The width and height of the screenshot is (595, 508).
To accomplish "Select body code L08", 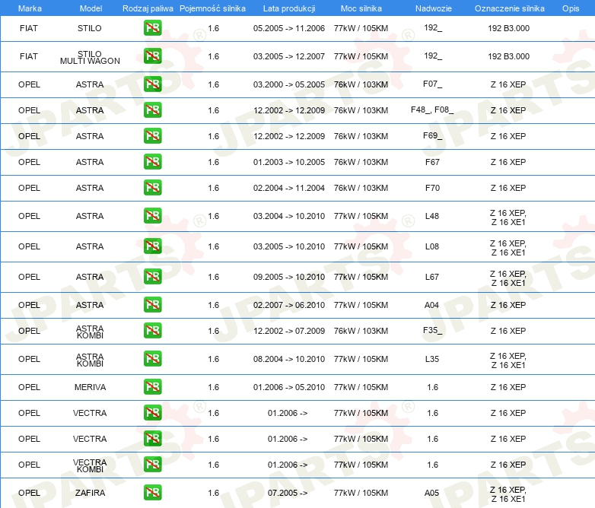I will (432, 246).
